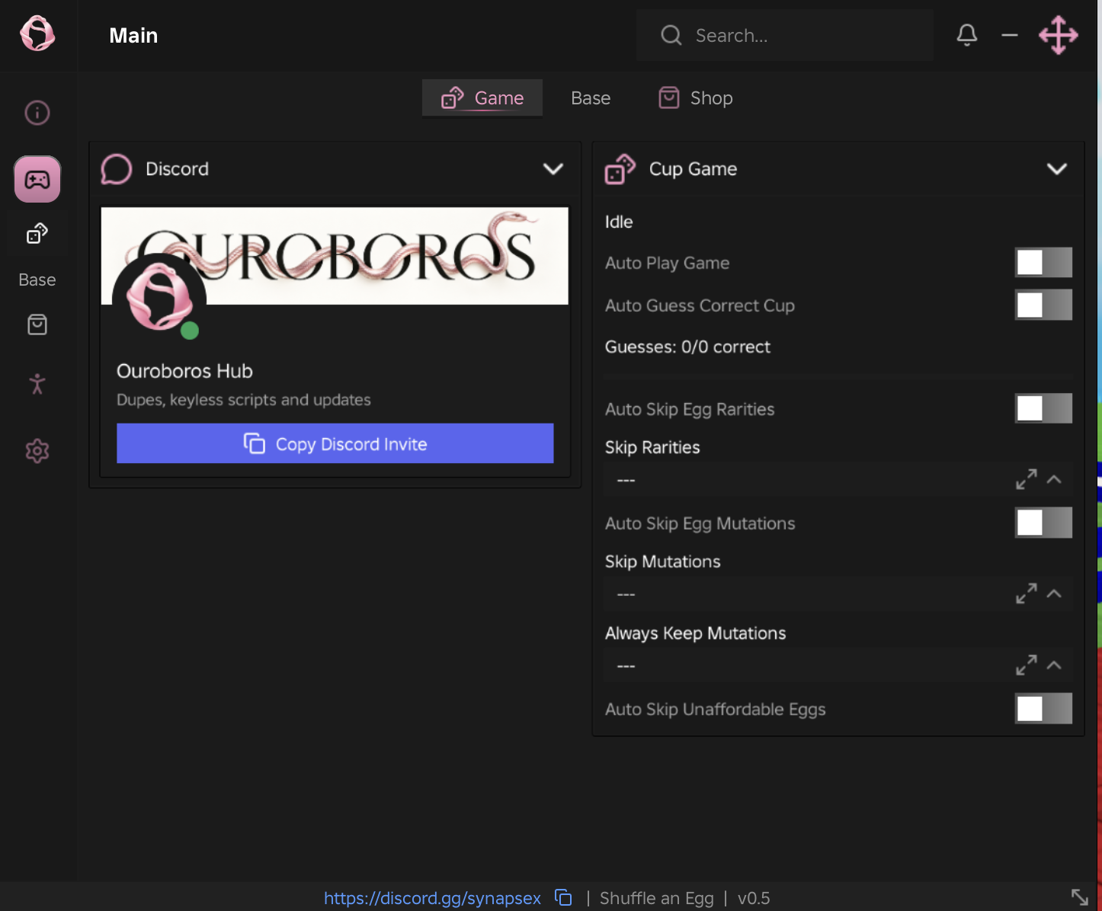
Task: Click the "v0.5" version label
Action: coord(754,898)
